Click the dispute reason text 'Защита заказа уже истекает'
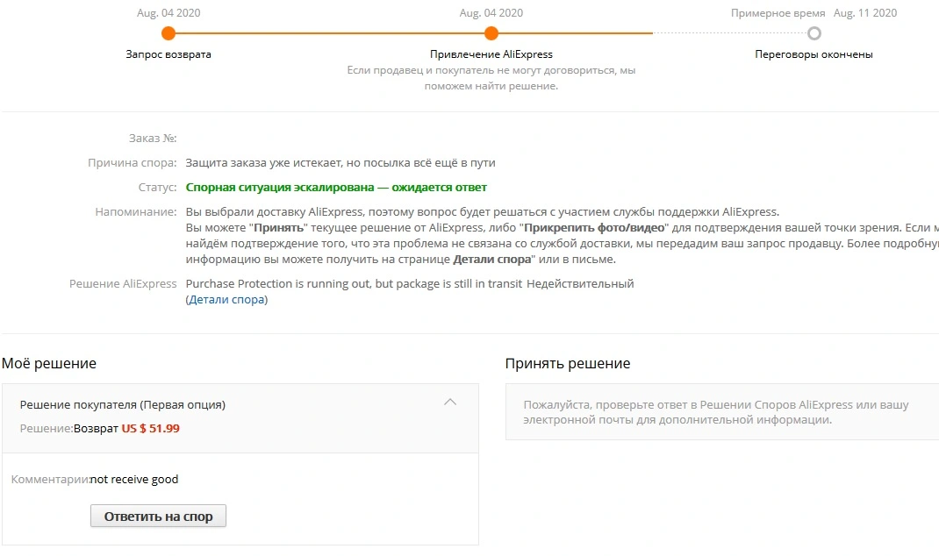 263,163
